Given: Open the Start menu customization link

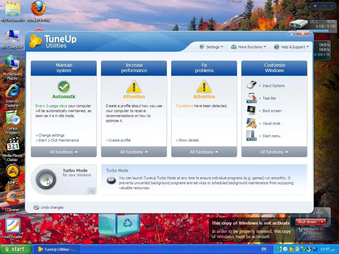Looking at the screenshot, I should pos(271,136).
